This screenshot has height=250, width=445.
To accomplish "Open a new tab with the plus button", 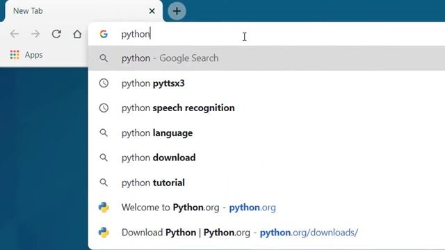I will click(x=177, y=11).
